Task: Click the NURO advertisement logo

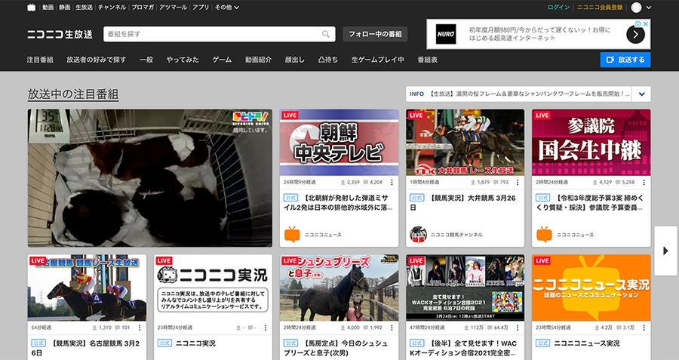Action: tap(446, 34)
